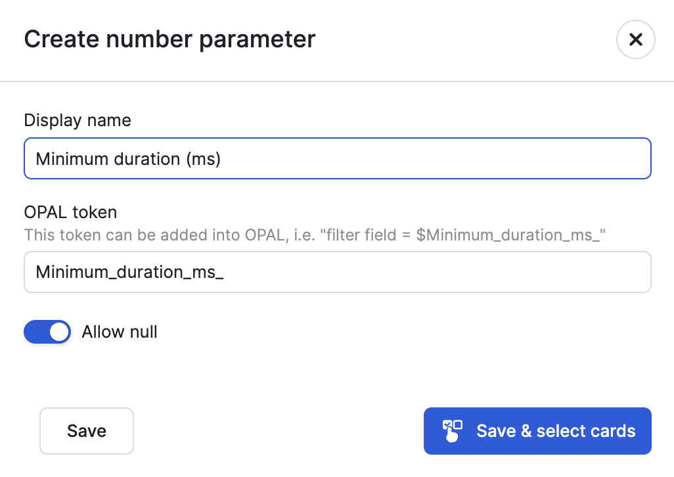This screenshot has height=477, width=674.
Task: Toggle the Allow null switch off
Action: coord(47,332)
